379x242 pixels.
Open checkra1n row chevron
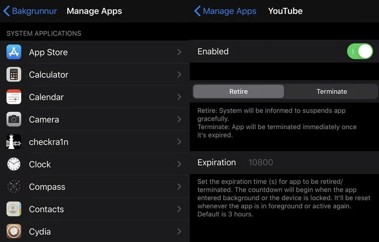(x=179, y=141)
